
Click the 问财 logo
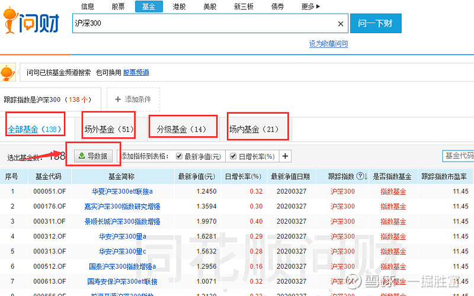coord(31,20)
